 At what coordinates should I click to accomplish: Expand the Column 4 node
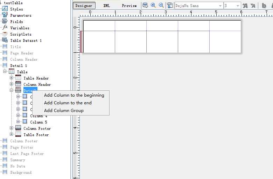pos(18,115)
